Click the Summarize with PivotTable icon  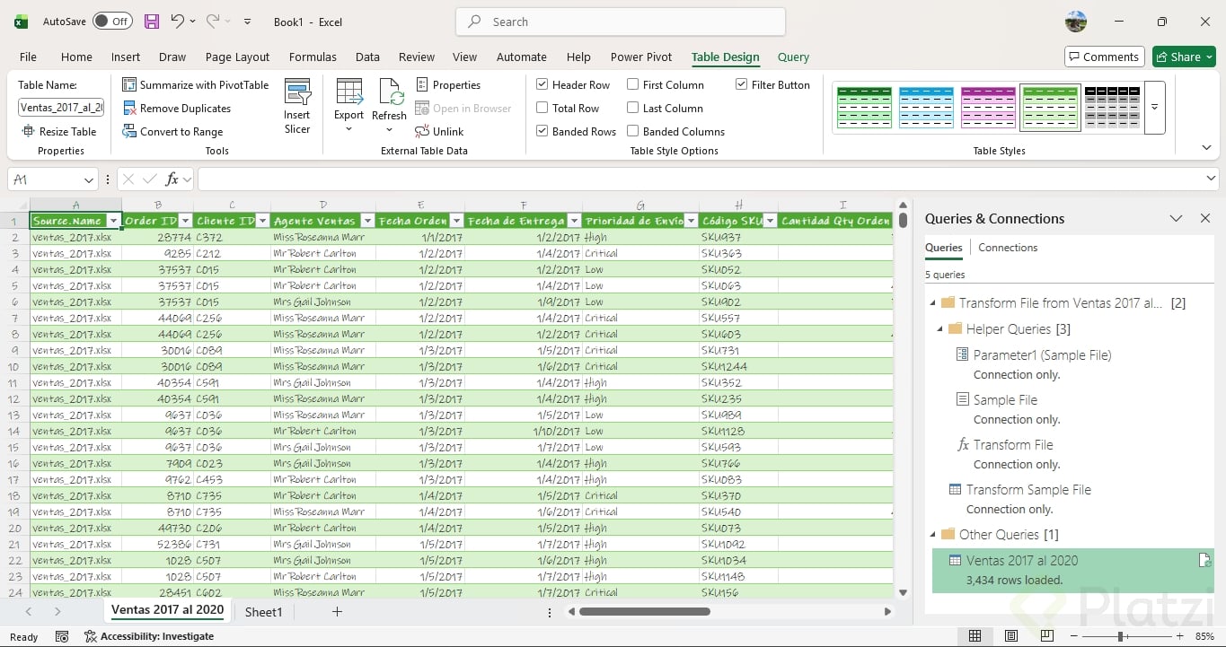click(130, 84)
